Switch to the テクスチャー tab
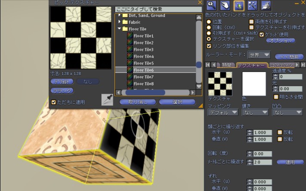The height and width of the screenshot is (191, 306). pos(251,65)
